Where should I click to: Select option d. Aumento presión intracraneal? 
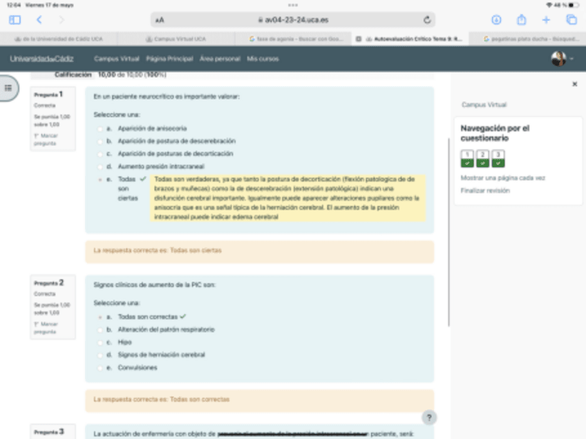click(x=100, y=166)
